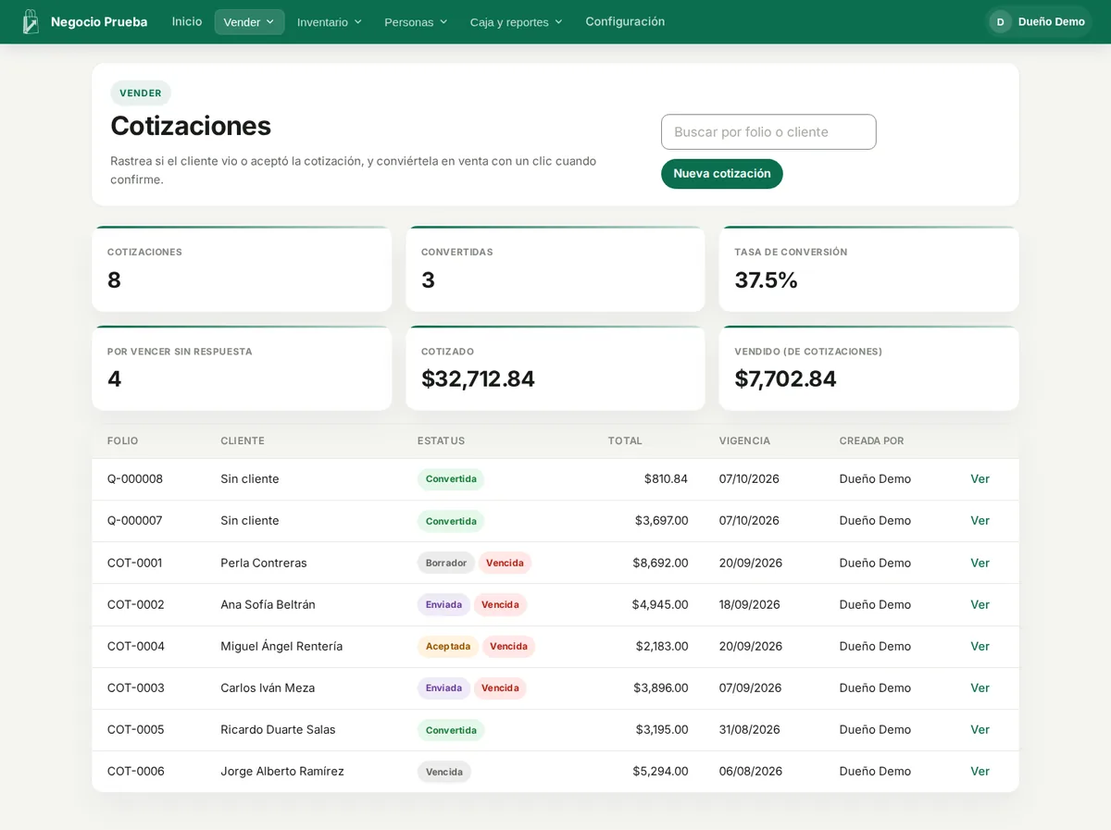Select folio COT-0004
1111x830 pixels.
pos(136,646)
